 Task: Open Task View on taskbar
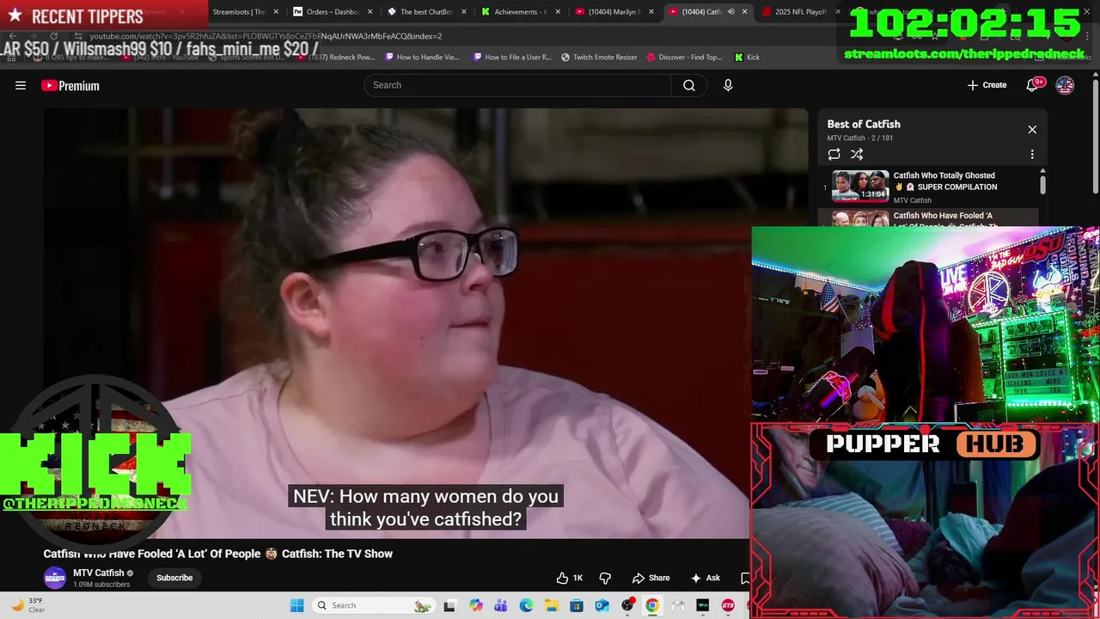point(449,605)
